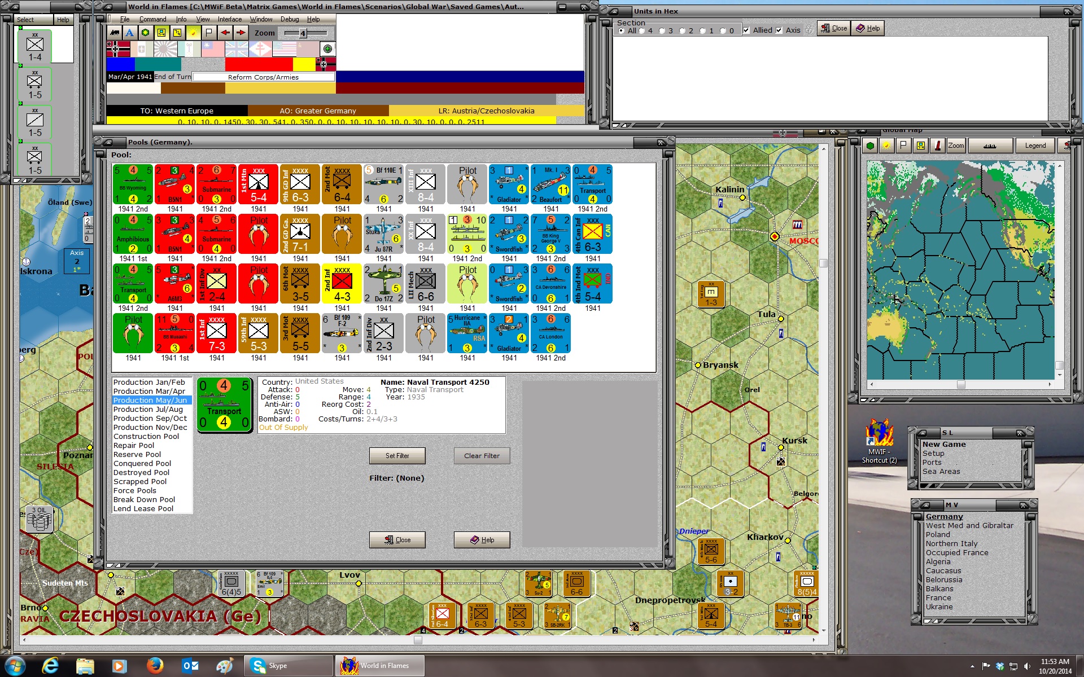Select the Stuka Ju 87R unit counter

(383, 234)
